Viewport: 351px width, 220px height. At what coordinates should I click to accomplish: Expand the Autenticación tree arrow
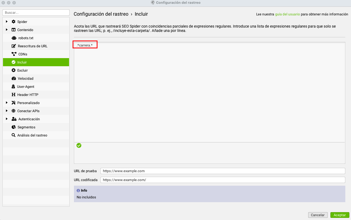click(x=7, y=119)
